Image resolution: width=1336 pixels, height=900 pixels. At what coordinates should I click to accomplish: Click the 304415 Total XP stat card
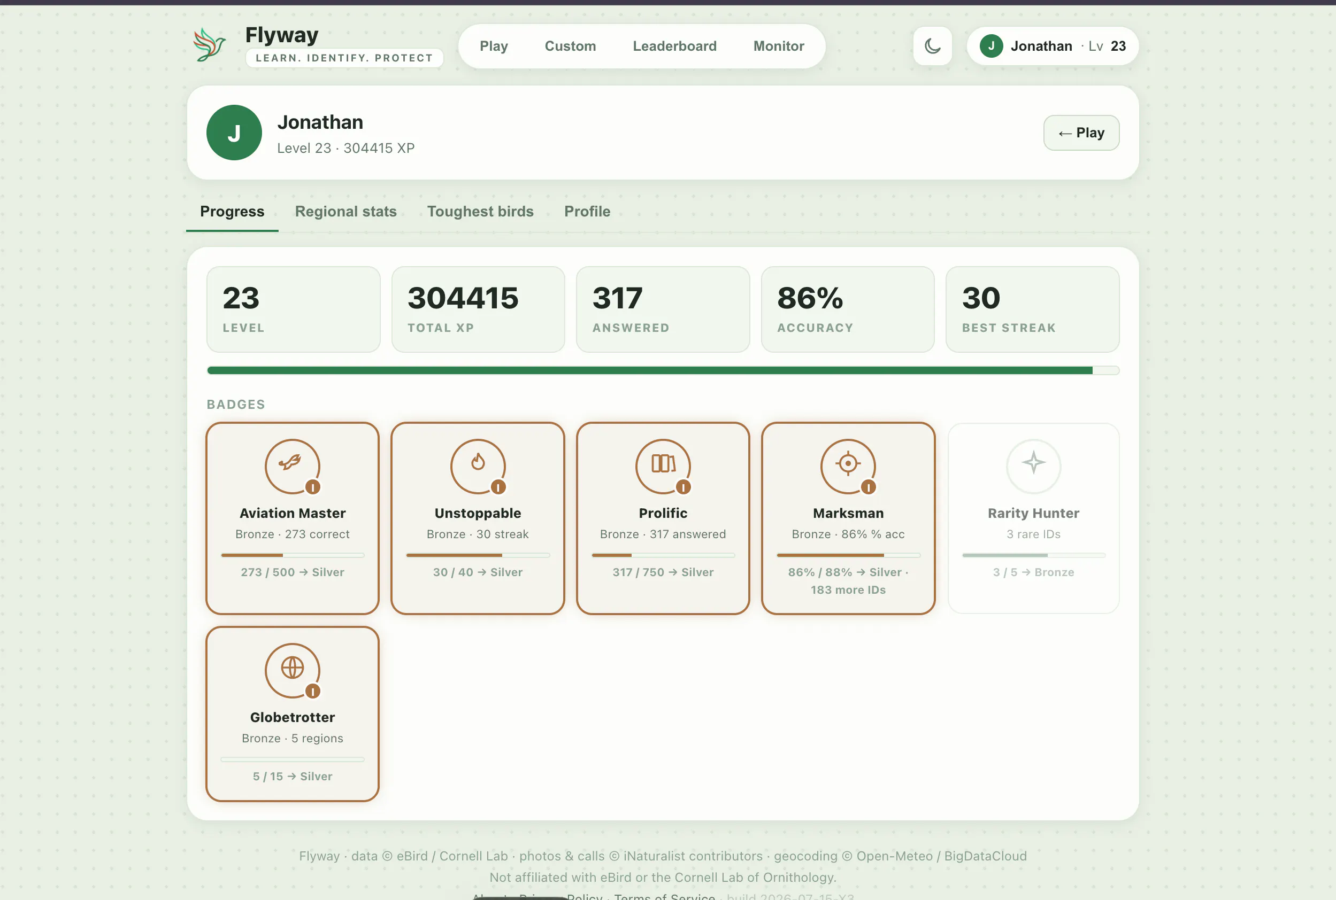[478, 309]
